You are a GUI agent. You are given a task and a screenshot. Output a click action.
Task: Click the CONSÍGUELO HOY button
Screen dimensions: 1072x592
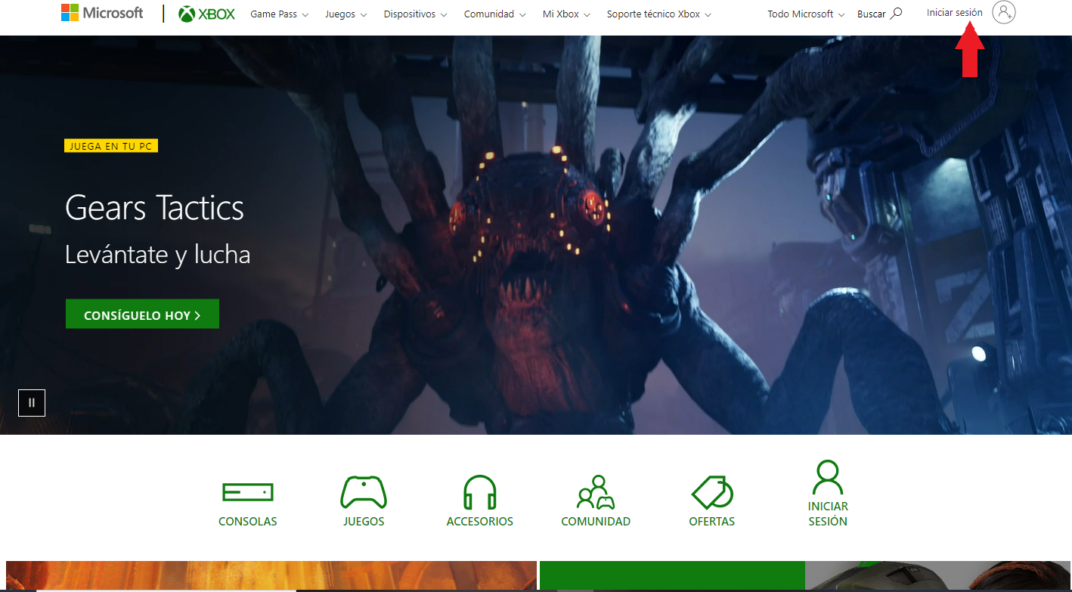(x=142, y=315)
